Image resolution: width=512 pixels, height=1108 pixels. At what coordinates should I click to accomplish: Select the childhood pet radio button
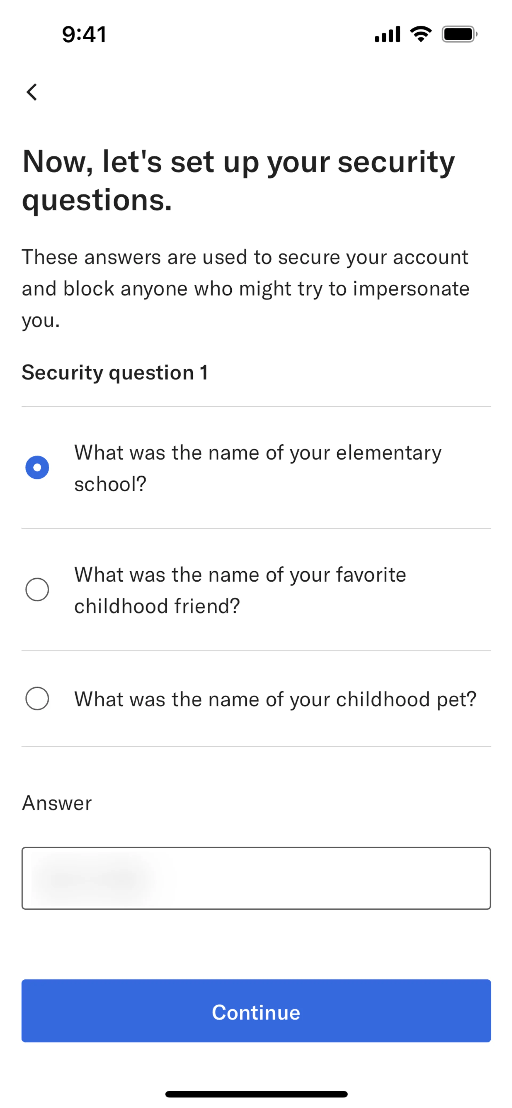coord(37,699)
